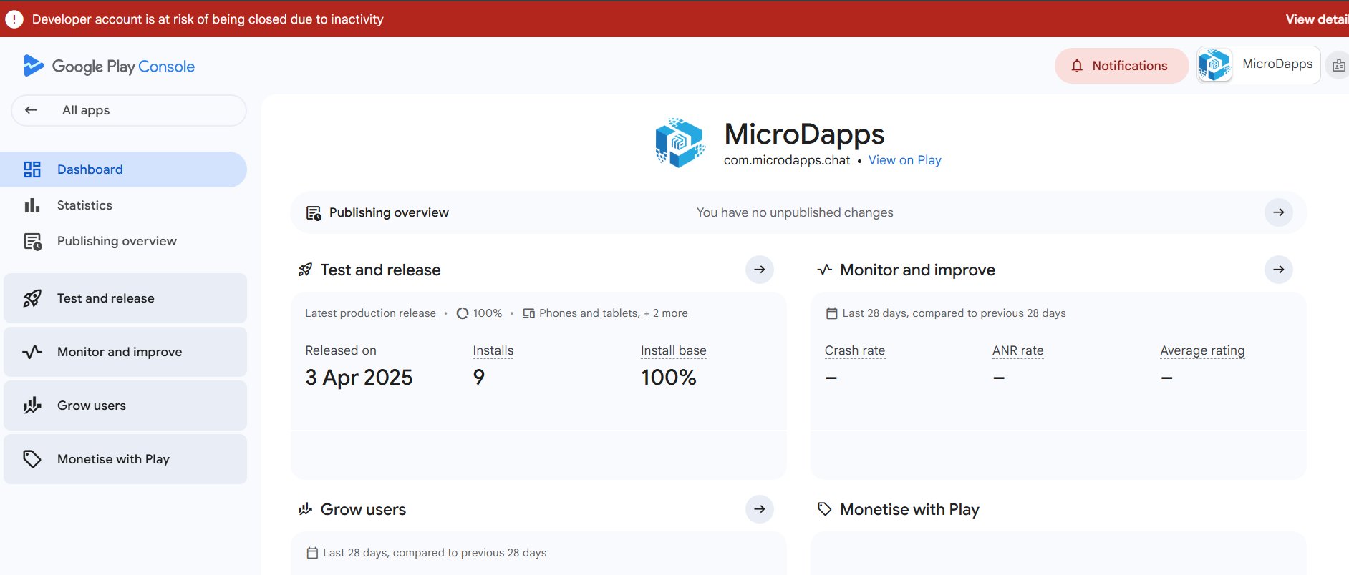Click the Publishing overview banner arrow
The height and width of the screenshot is (575, 1349).
1278,212
